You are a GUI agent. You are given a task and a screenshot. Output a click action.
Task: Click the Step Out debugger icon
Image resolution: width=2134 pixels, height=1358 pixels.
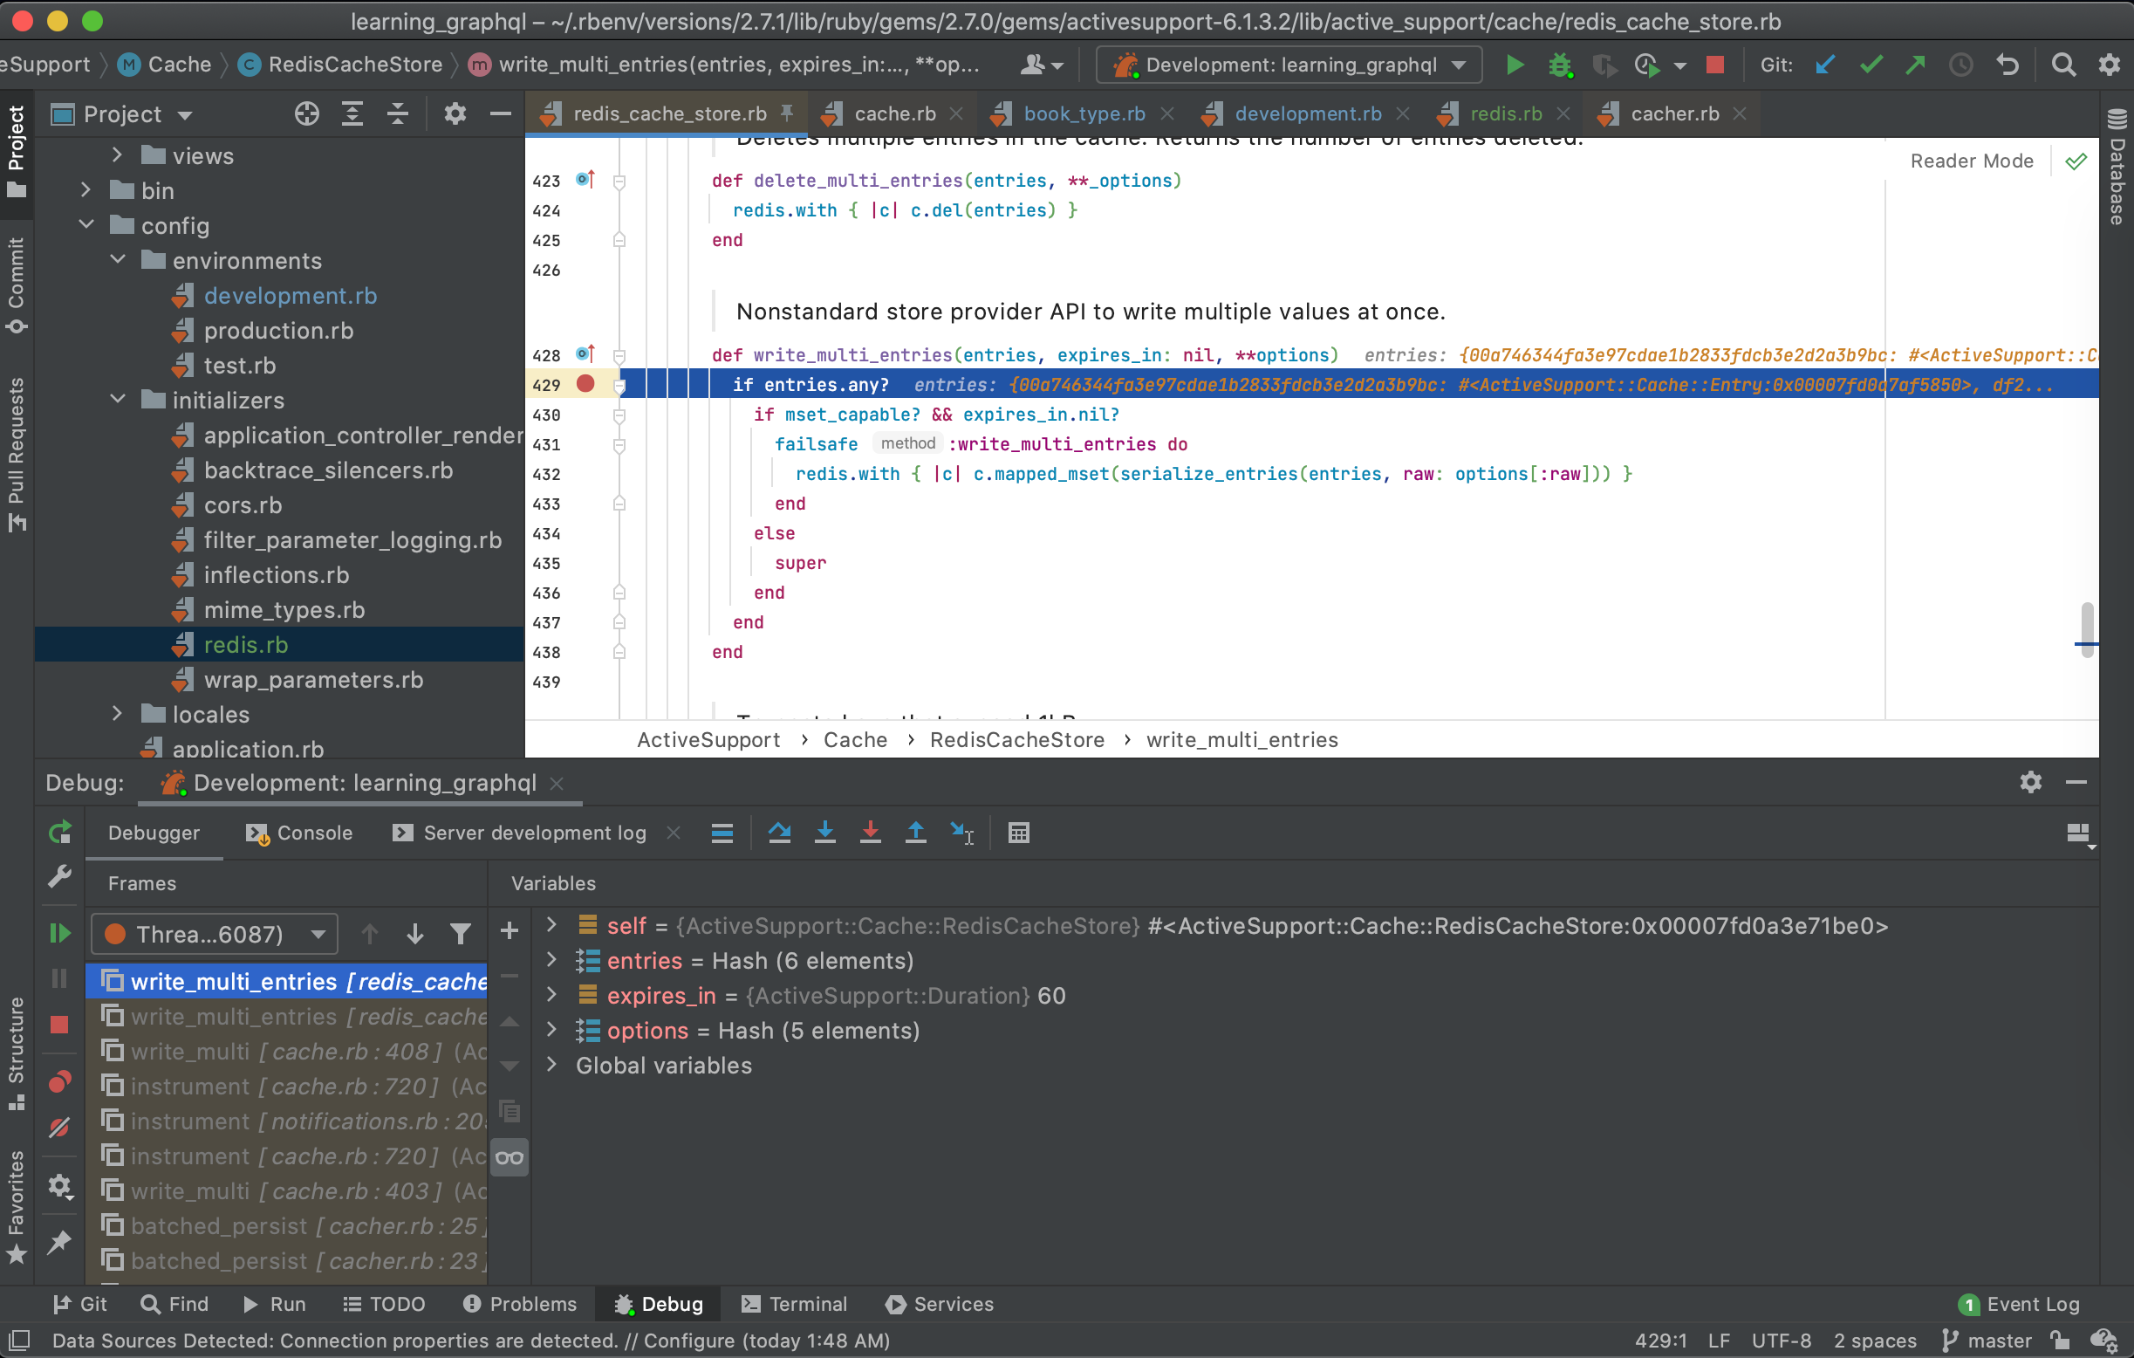pos(915,833)
